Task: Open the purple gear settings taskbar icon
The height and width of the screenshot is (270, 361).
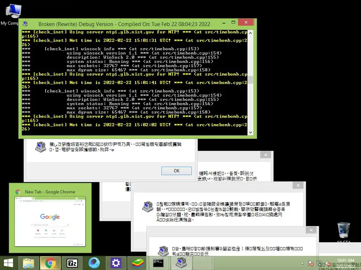Action: point(116,263)
